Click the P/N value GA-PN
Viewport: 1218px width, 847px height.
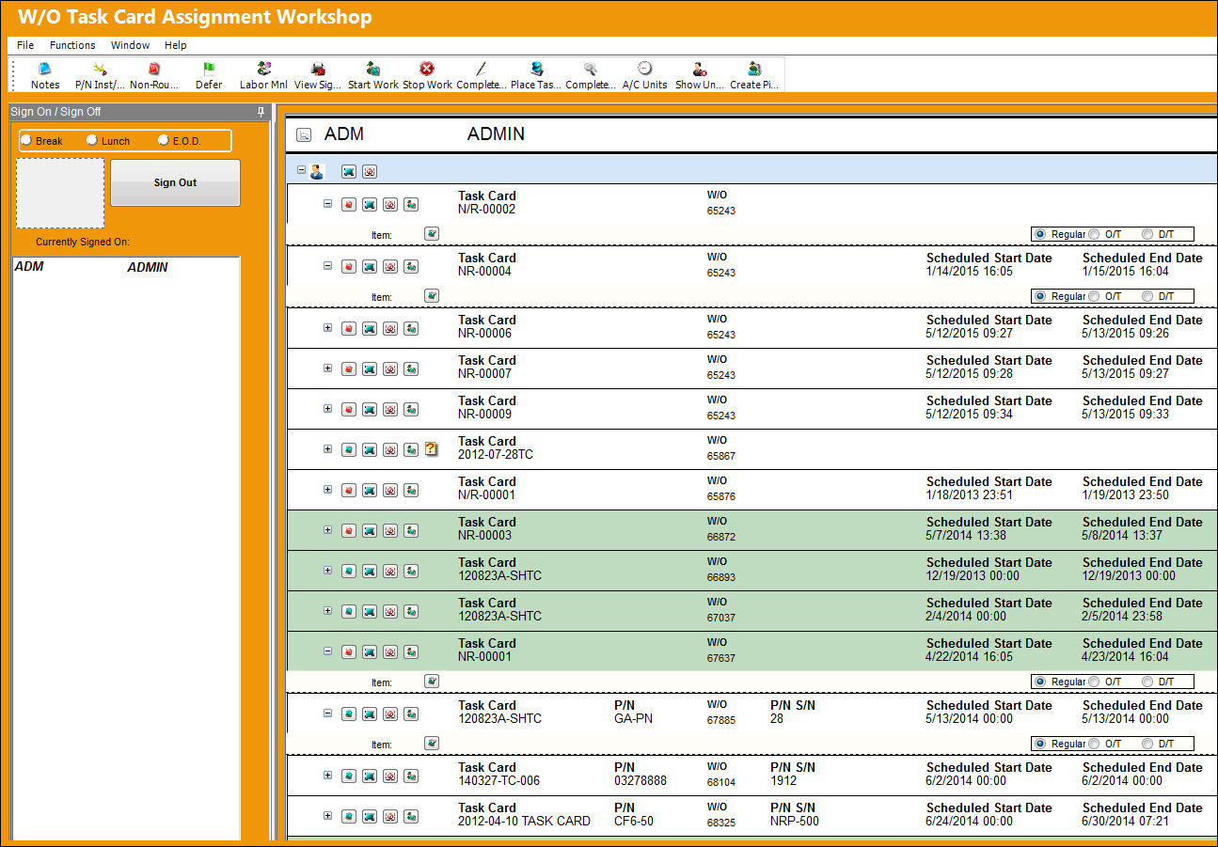coord(633,718)
